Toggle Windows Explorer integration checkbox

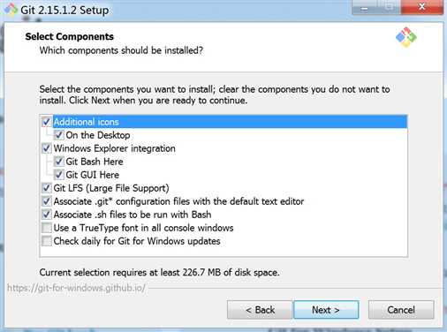coord(47,148)
